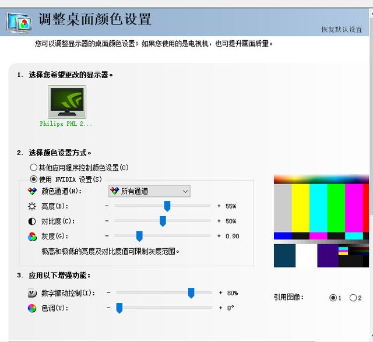Viewport: 373px width, 342px height.
Task: Click the 灰度 gamma color balls icon
Action: [x=32, y=237]
